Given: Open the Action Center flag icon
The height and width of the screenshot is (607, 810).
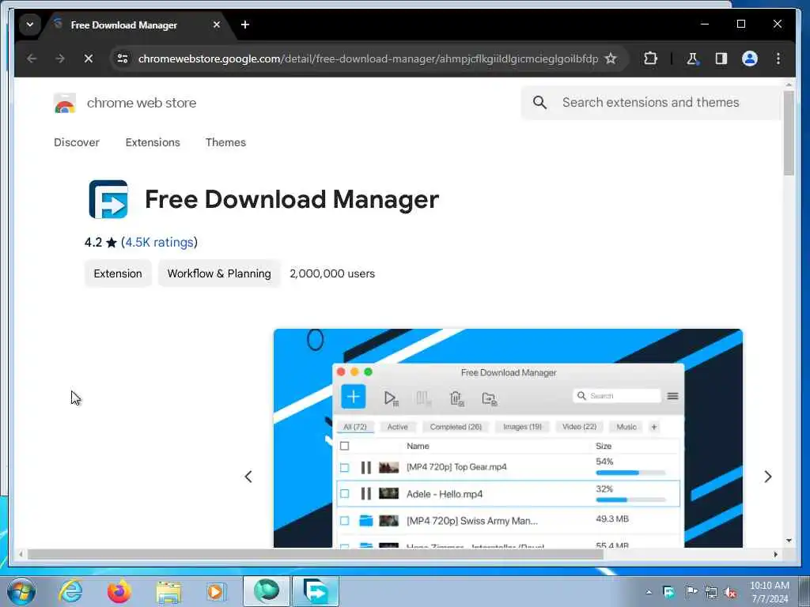Looking at the screenshot, I should click(x=691, y=592).
